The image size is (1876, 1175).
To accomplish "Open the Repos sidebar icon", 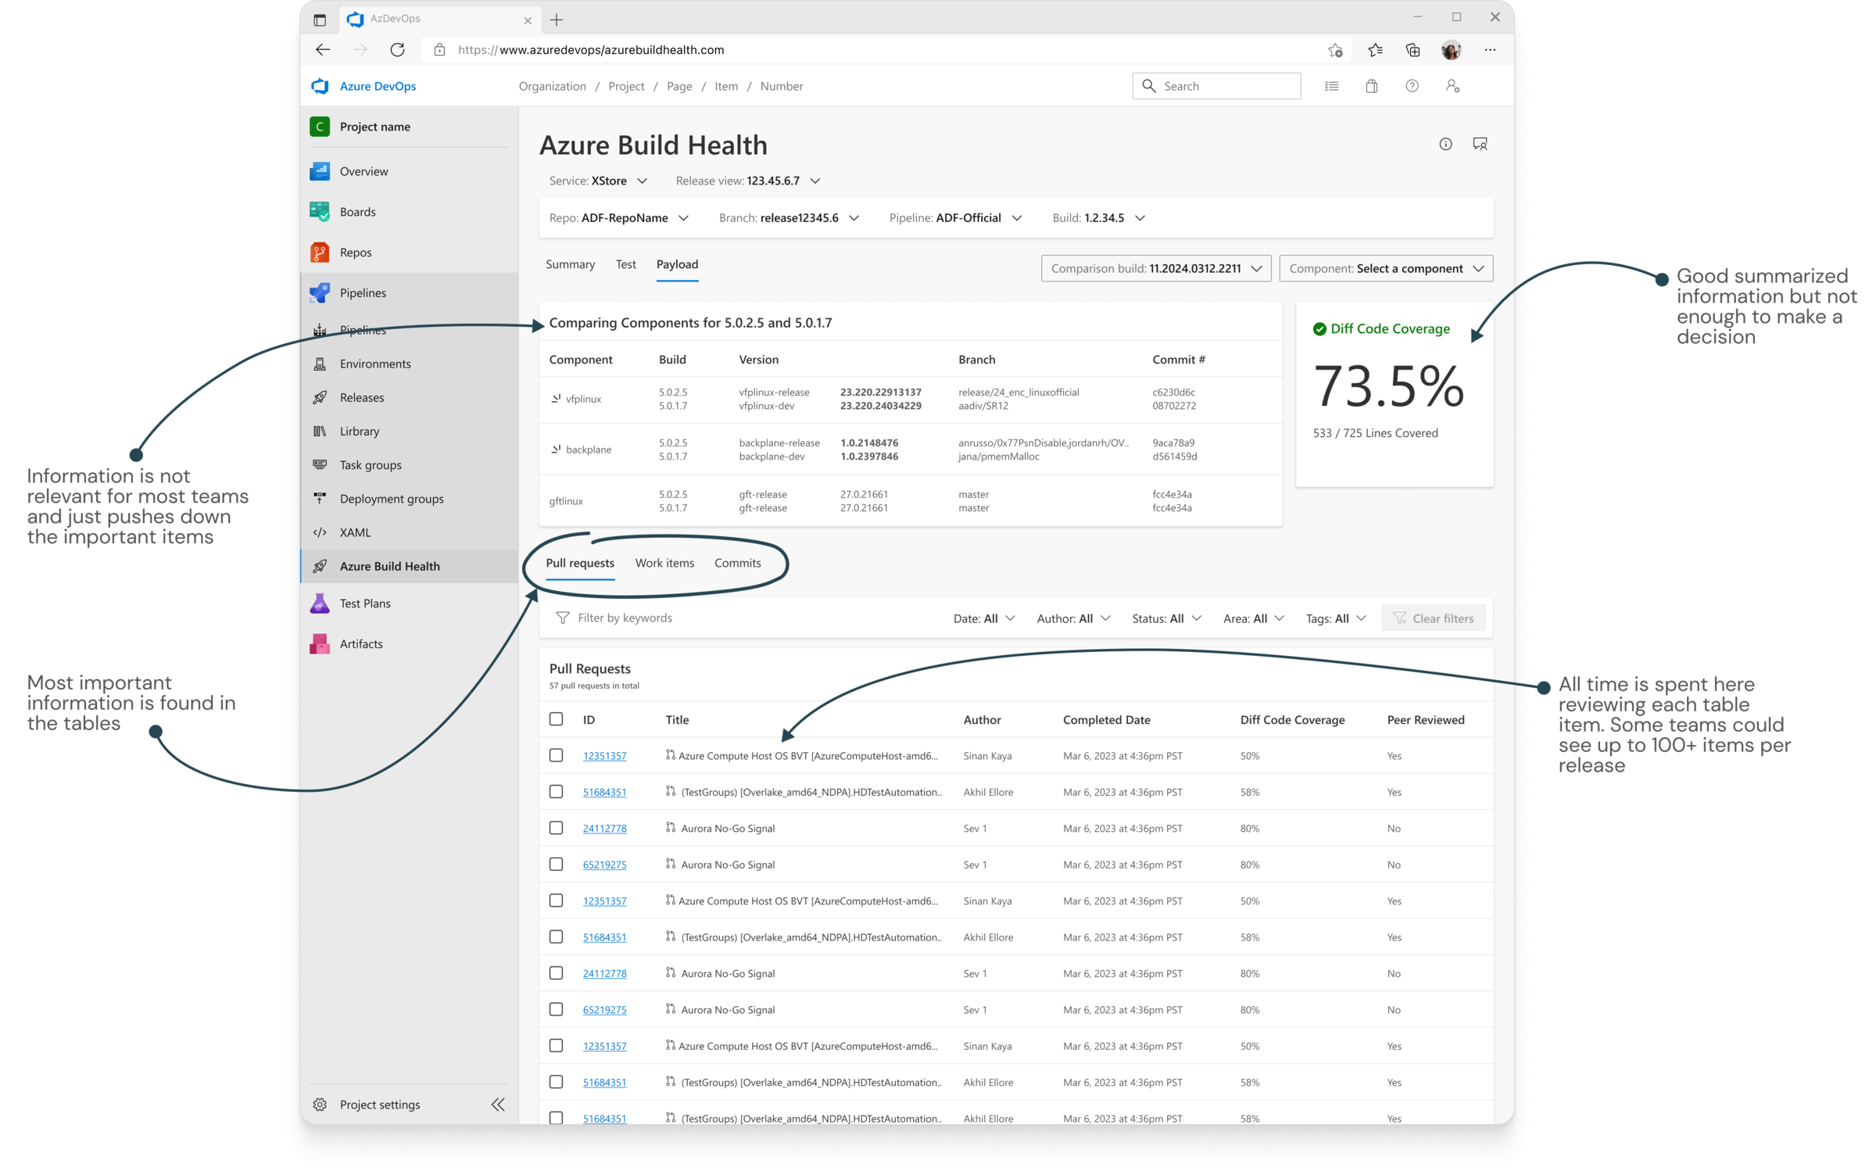I will (x=320, y=253).
